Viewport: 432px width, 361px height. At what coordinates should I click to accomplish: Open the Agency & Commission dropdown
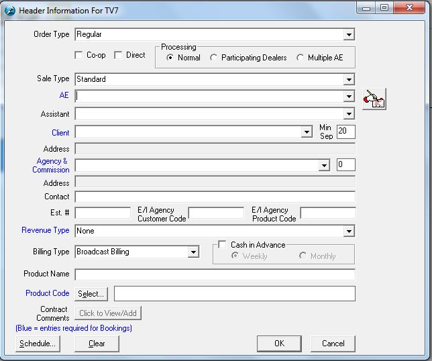point(324,165)
